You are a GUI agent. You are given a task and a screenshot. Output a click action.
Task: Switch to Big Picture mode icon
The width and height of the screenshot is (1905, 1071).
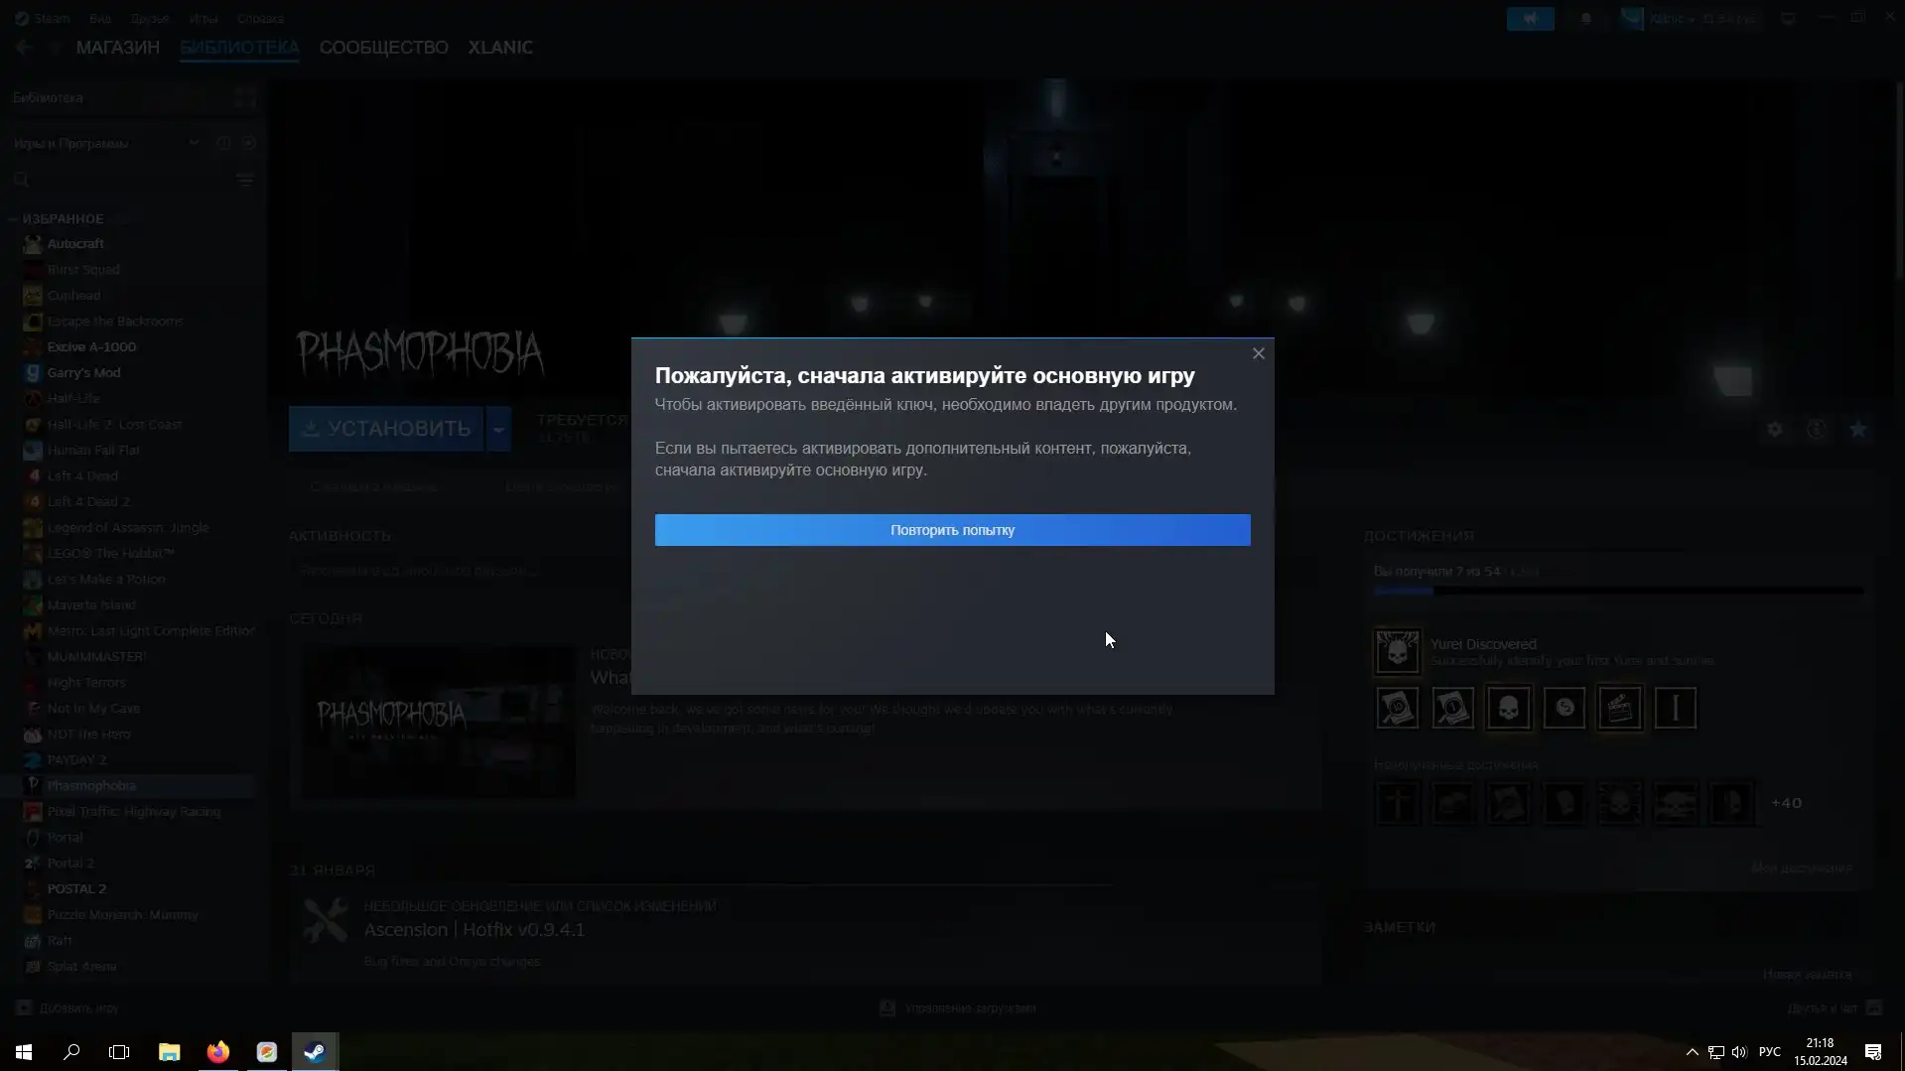point(1788,18)
